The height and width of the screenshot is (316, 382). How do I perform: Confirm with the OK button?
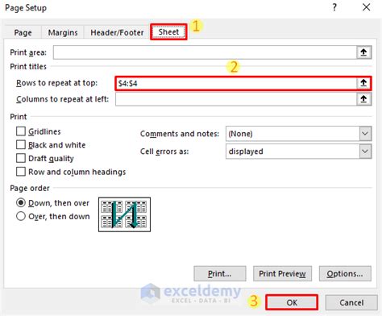292,302
